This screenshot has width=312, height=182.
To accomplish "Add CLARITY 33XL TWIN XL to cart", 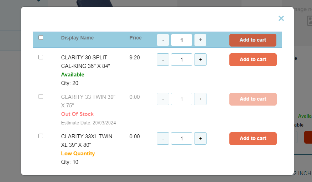I will pos(253,139).
